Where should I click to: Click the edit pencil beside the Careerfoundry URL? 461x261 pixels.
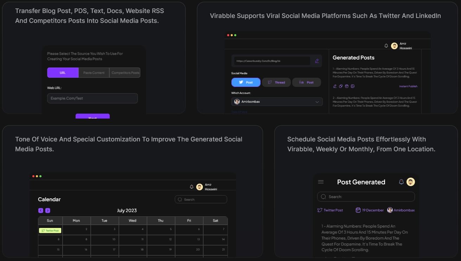tap(317, 61)
